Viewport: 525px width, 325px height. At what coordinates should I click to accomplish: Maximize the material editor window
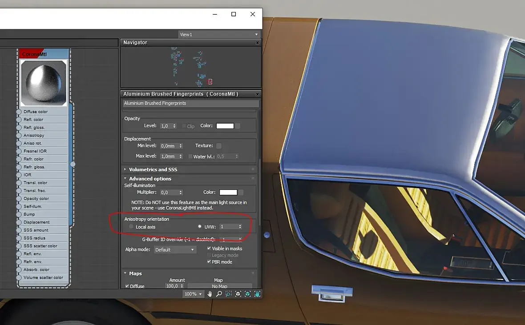(x=234, y=14)
